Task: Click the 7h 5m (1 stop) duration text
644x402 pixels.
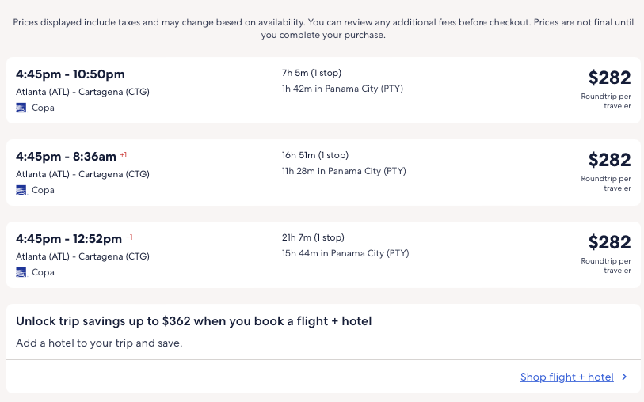Action: [x=311, y=73]
